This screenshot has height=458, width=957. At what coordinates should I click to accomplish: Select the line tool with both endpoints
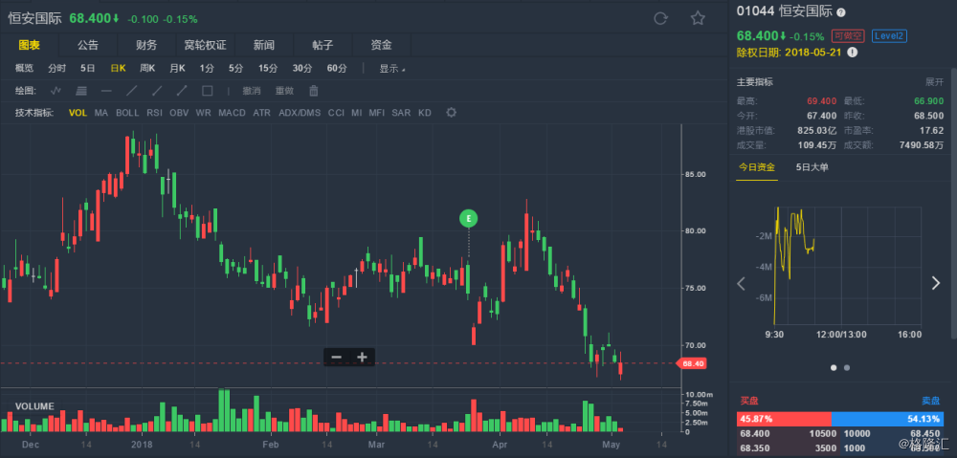coord(182,91)
